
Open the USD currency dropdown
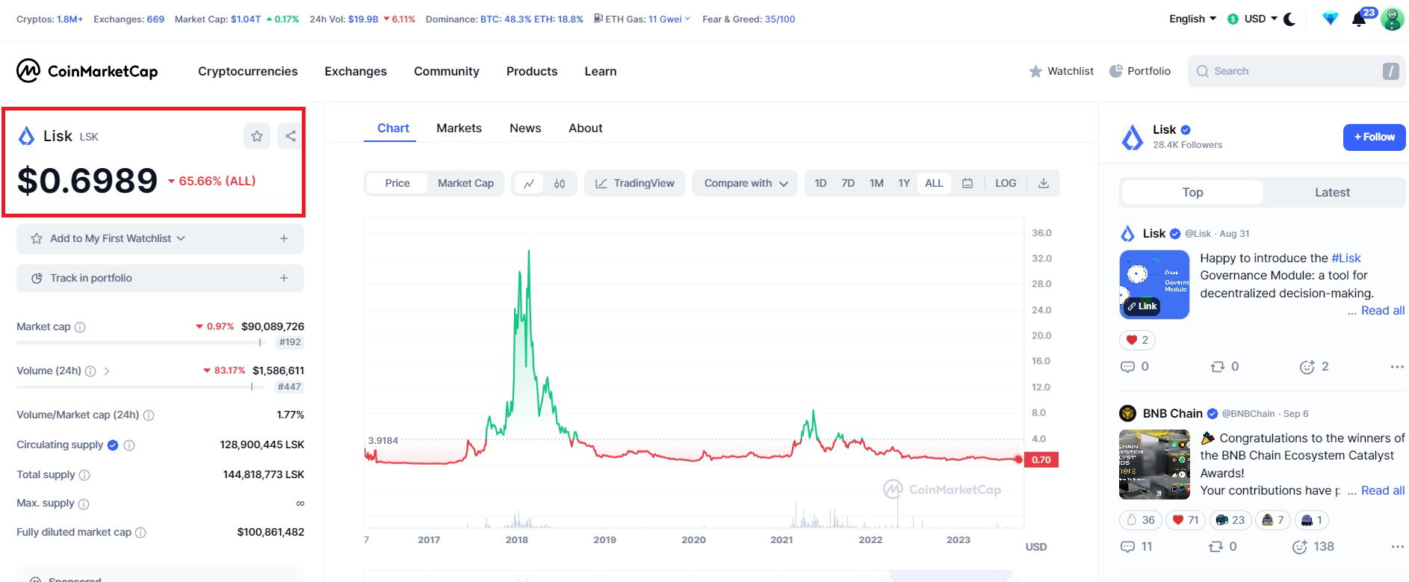pos(1252,19)
